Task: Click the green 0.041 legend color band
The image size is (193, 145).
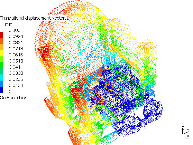Action: click(x=1, y=65)
